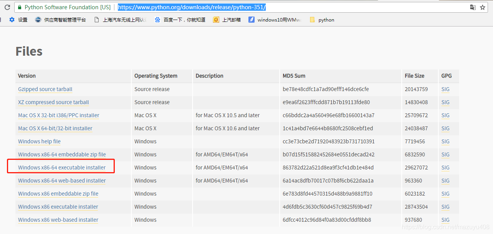The width and height of the screenshot is (493, 234).
Task: Open SIG for x86 executable installer
Action: coord(445,207)
